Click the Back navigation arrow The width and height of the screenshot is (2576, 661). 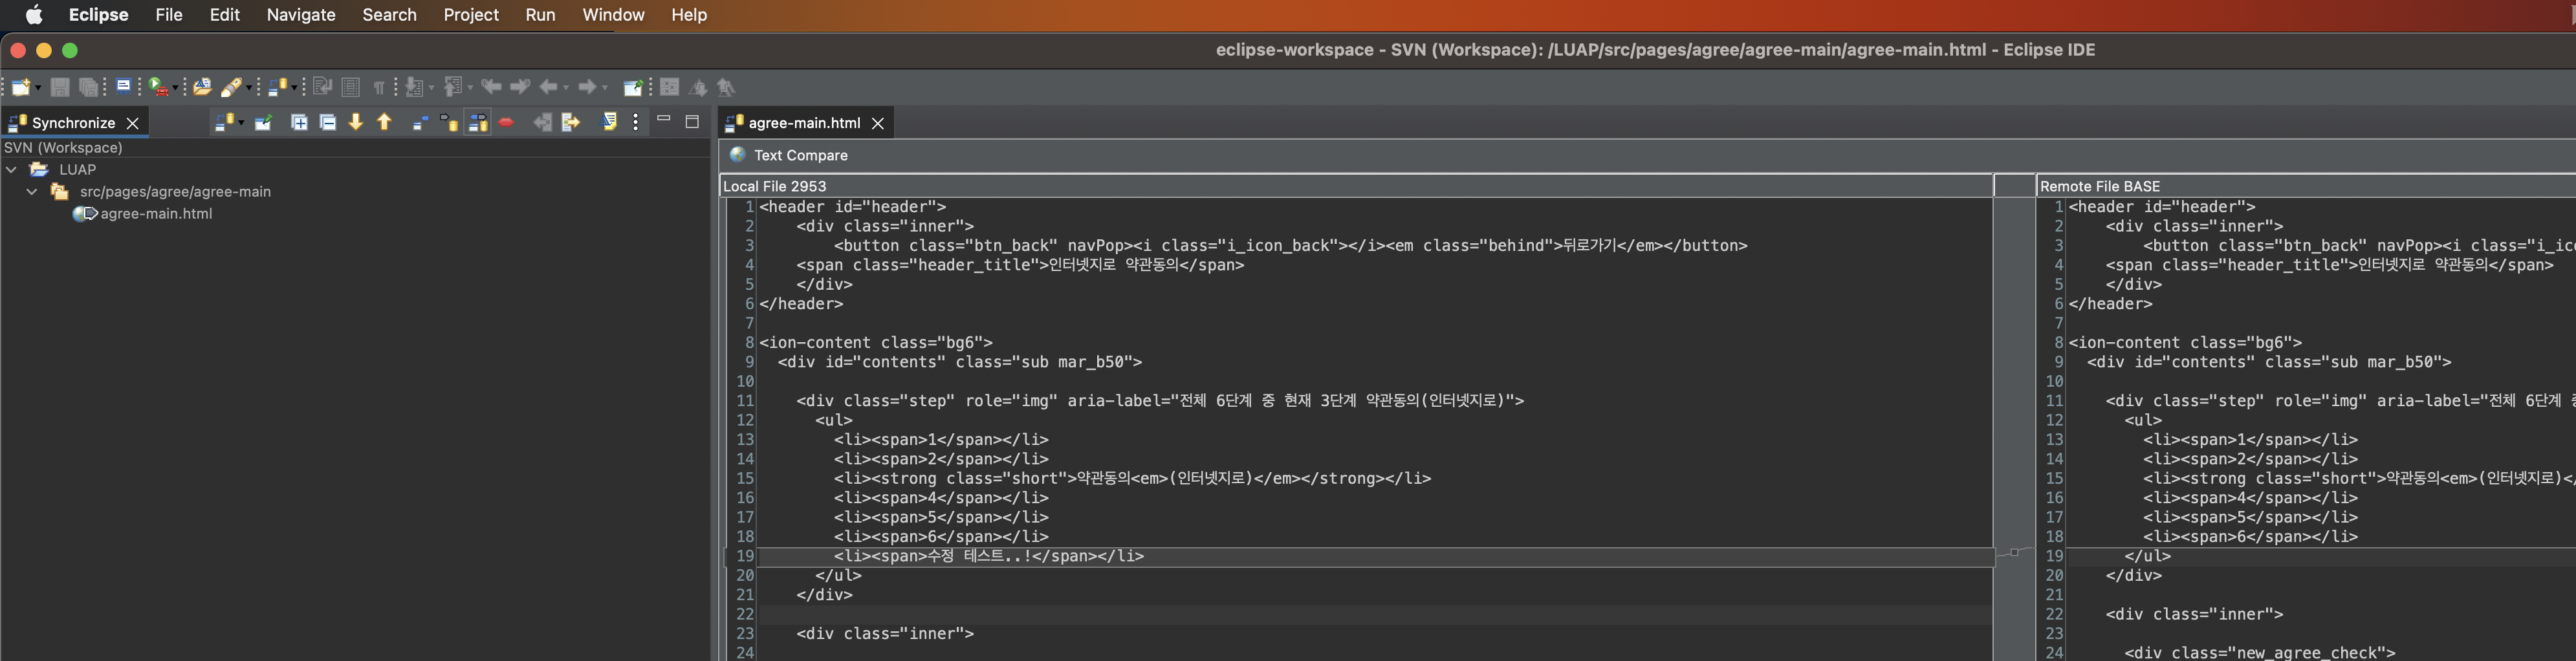tap(548, 87)
